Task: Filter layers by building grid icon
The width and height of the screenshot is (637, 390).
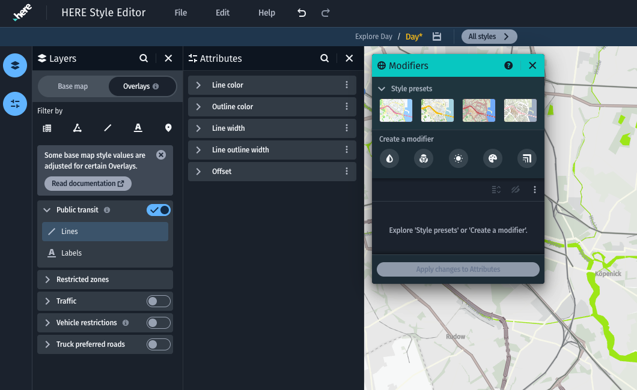Action: pos(47,128)
